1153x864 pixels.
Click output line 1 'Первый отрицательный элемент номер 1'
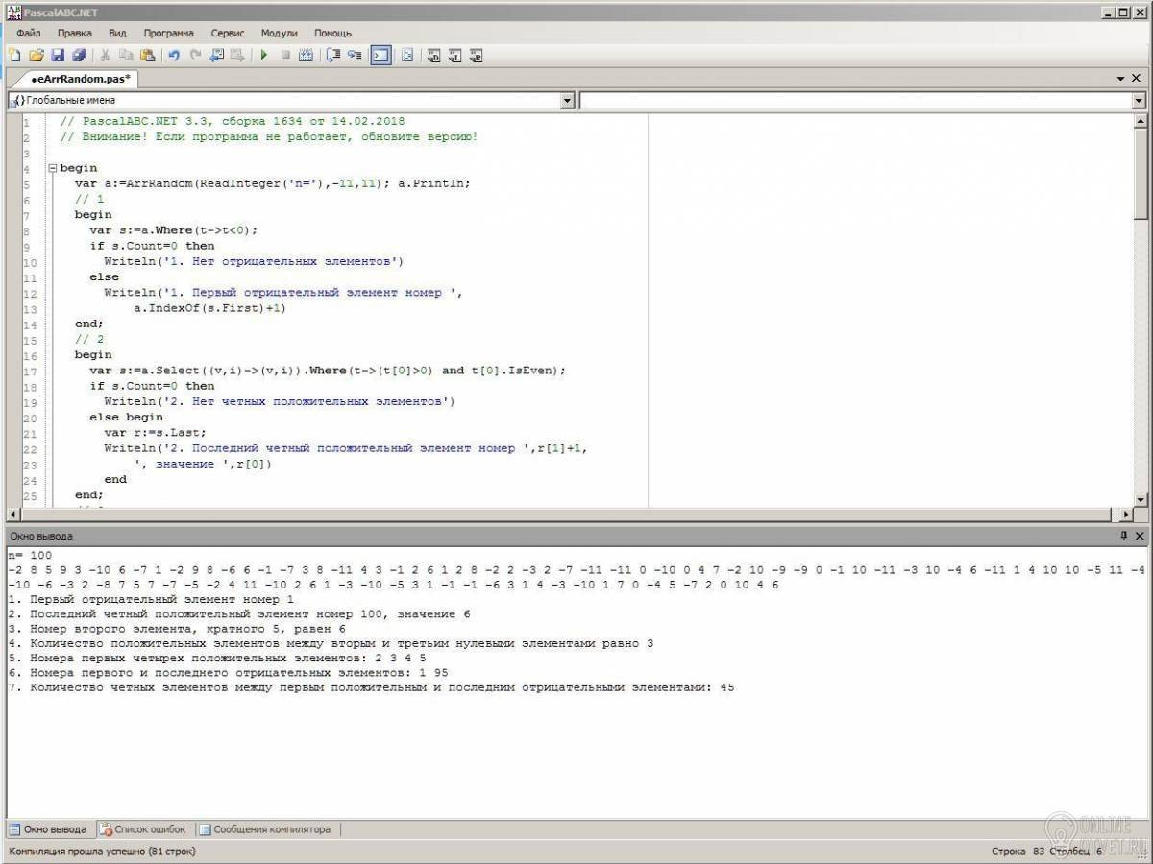click(x=150, y=599)
